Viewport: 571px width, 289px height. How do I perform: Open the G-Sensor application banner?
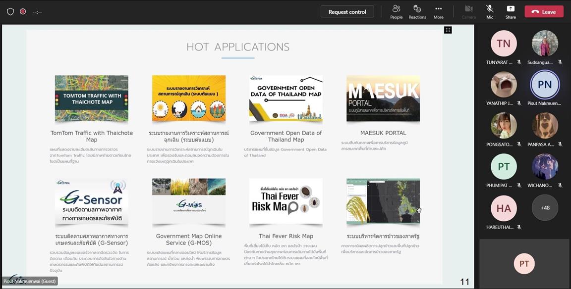pyautogui.click(x=91, y=201)
